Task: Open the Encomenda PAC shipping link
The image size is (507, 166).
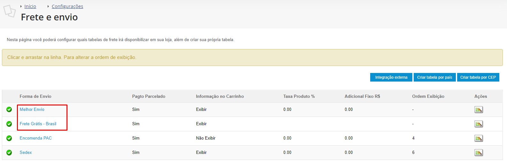Action: coord(36,138)
